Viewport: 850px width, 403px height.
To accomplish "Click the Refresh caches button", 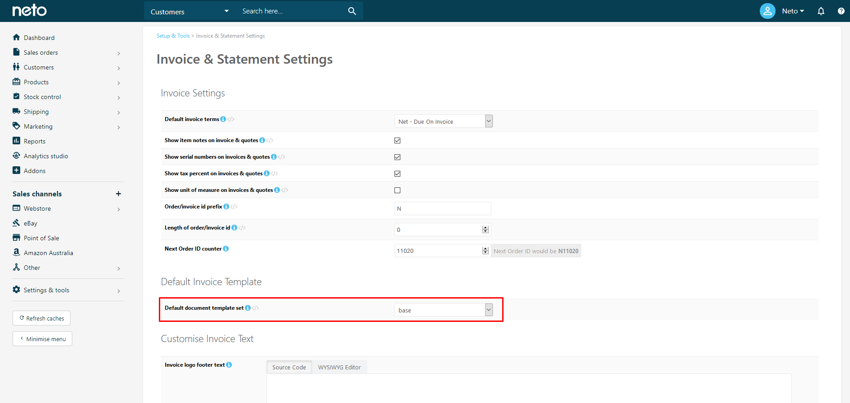I will (42, 318).
